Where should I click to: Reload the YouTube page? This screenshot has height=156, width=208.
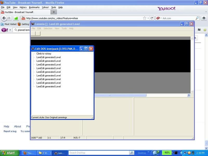pyautogui.click(x=152, y=18)
